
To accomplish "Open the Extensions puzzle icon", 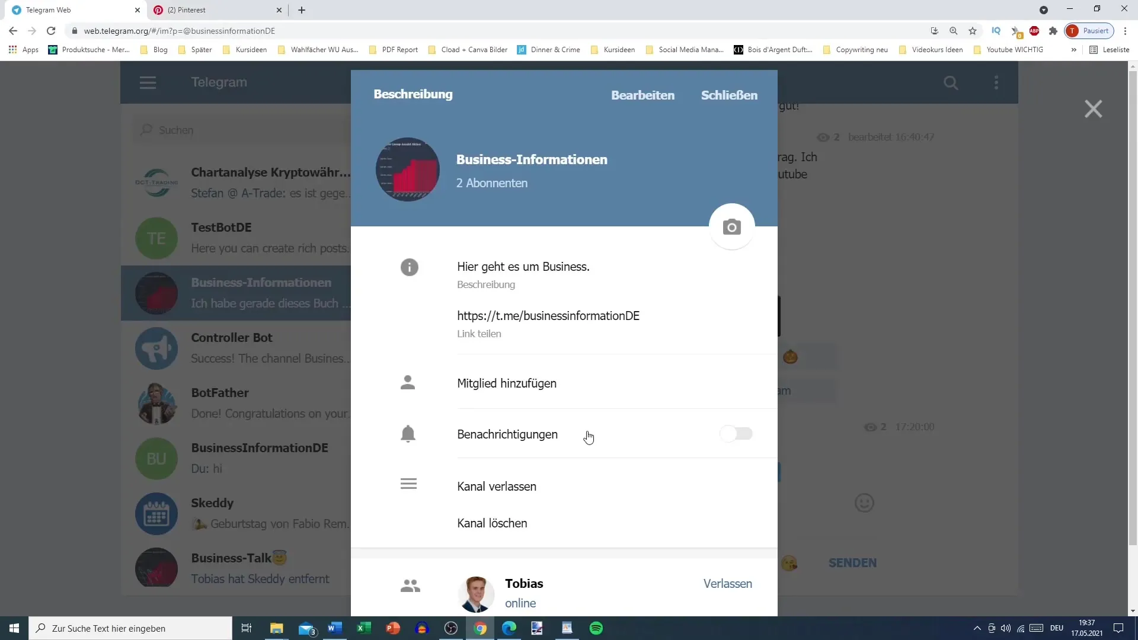I will tap(1053, 31).
